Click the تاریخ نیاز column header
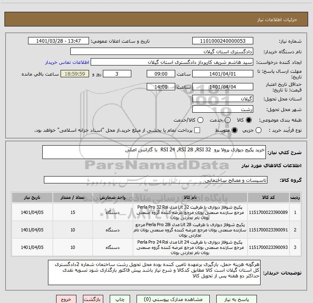 click(x=32, y=197)
